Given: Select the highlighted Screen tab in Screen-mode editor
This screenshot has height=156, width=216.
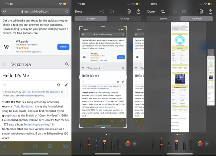Looking at the screenshot, I should point(91,19).
